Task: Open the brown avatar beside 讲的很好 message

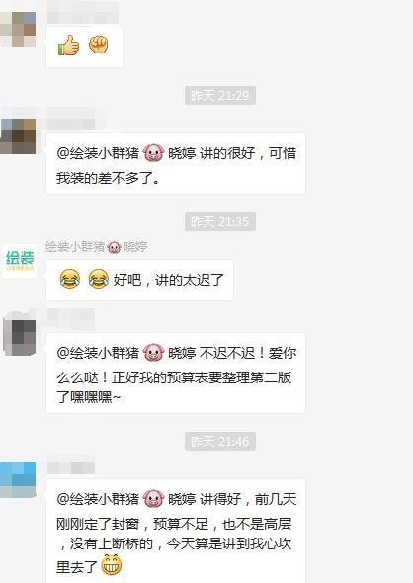Action: 18,136
